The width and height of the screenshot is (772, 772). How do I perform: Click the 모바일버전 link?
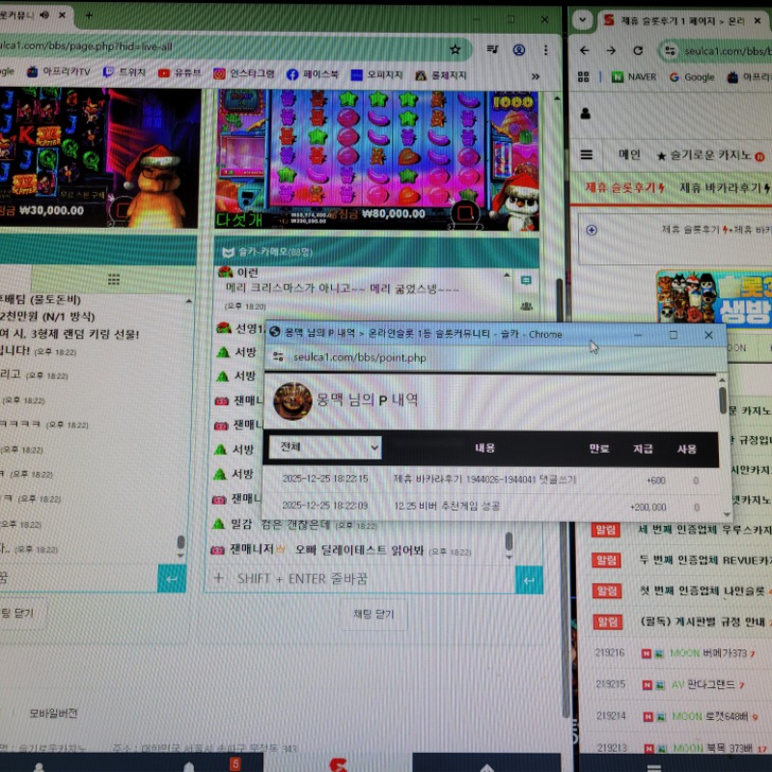click(53, 713)
